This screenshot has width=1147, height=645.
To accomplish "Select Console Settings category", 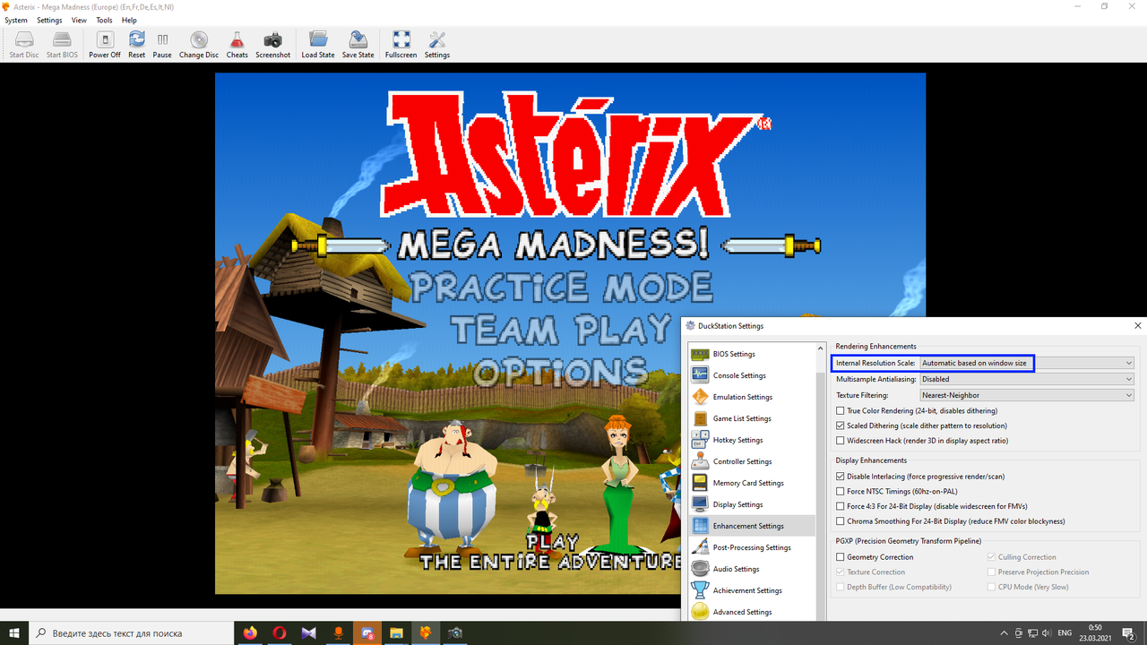I will point(752,375).
